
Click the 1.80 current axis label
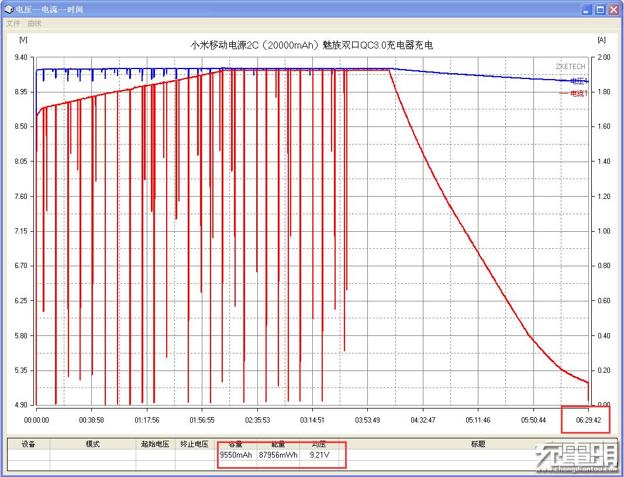coord(604,92)
